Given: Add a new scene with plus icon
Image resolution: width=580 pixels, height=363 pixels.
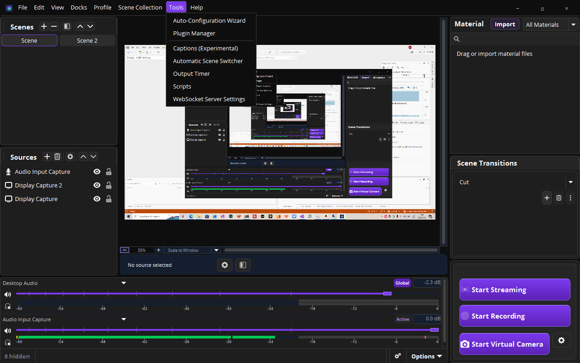Looking at the screenshot, I should tap(44, 27).
